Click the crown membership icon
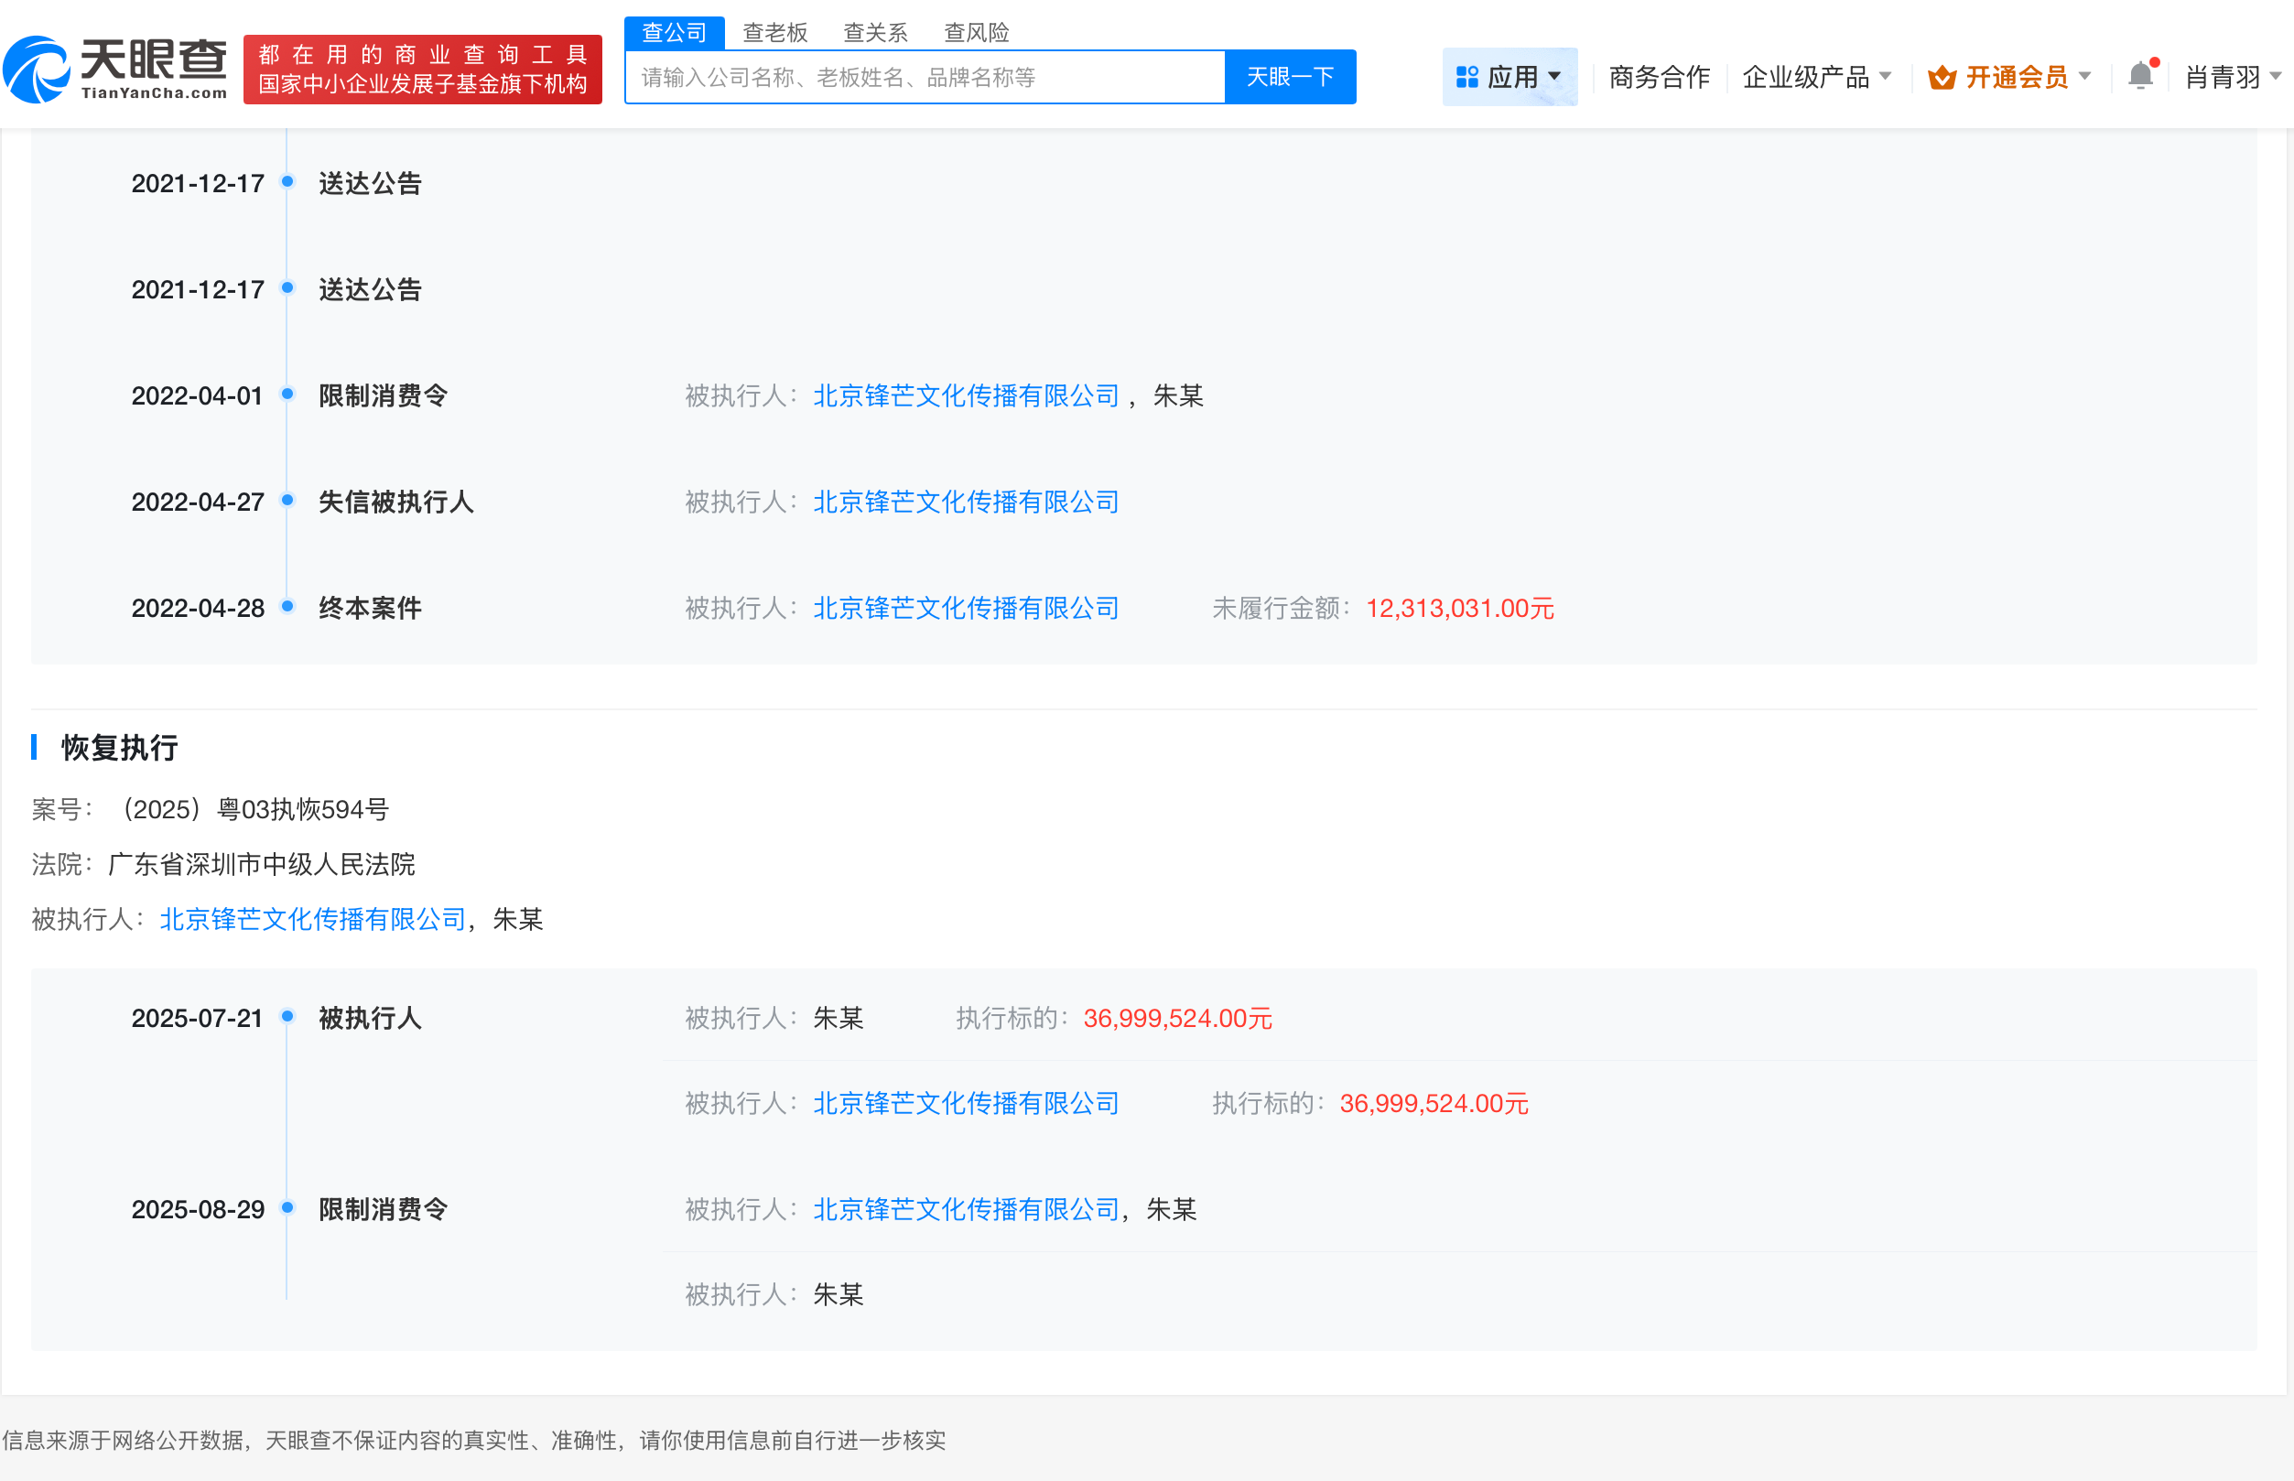 tap(1941, 77)
